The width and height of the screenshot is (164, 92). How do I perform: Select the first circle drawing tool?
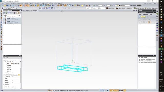pos(11,8)
